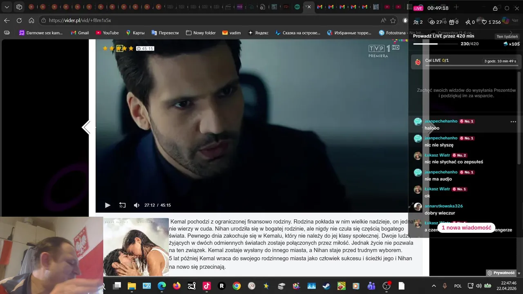Open the Избранные торре... bookmark
This screenshot has width=523, height=294.
coord(350,33)
